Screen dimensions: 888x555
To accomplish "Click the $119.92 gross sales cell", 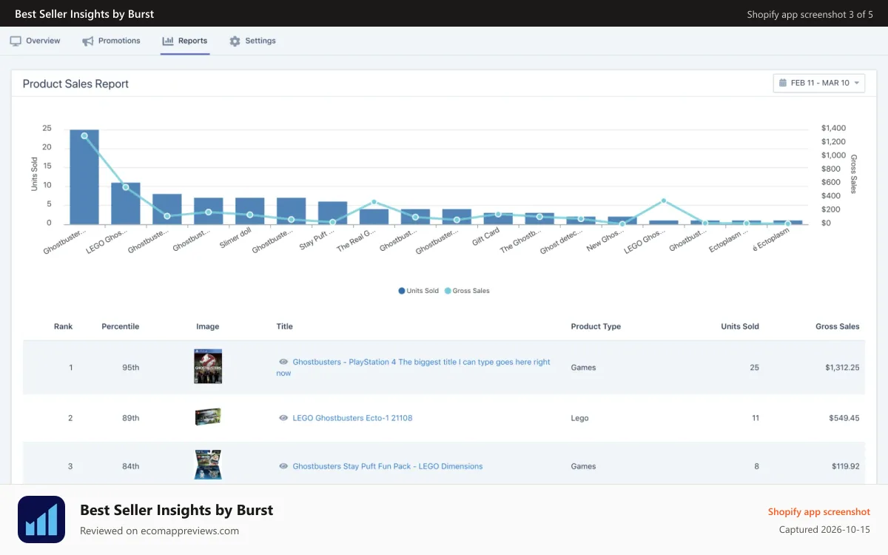I will pyautogui.click(x=844, y=466).
